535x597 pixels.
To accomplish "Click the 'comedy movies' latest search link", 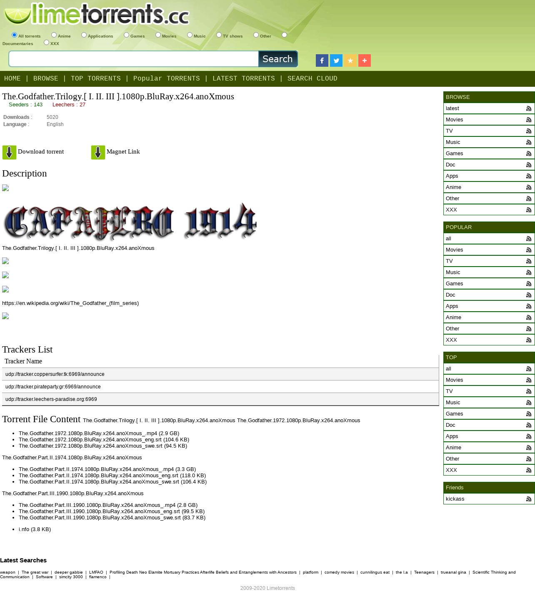I will [x=339, y=572].
